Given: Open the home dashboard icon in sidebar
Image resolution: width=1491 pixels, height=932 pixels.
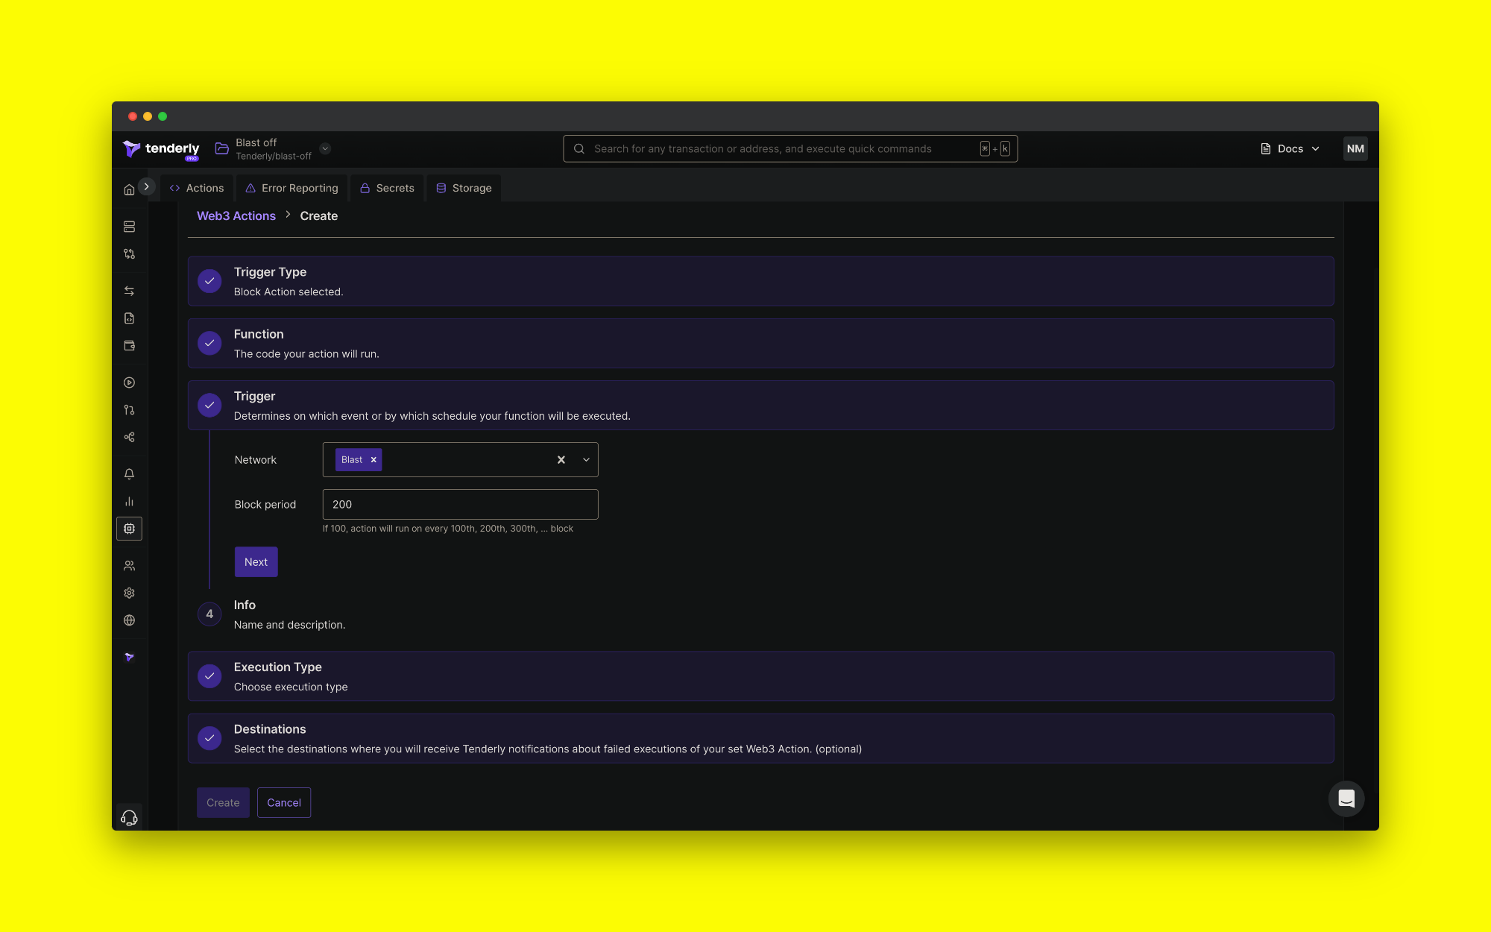Looking at the screenshot, I should [129, 189].
